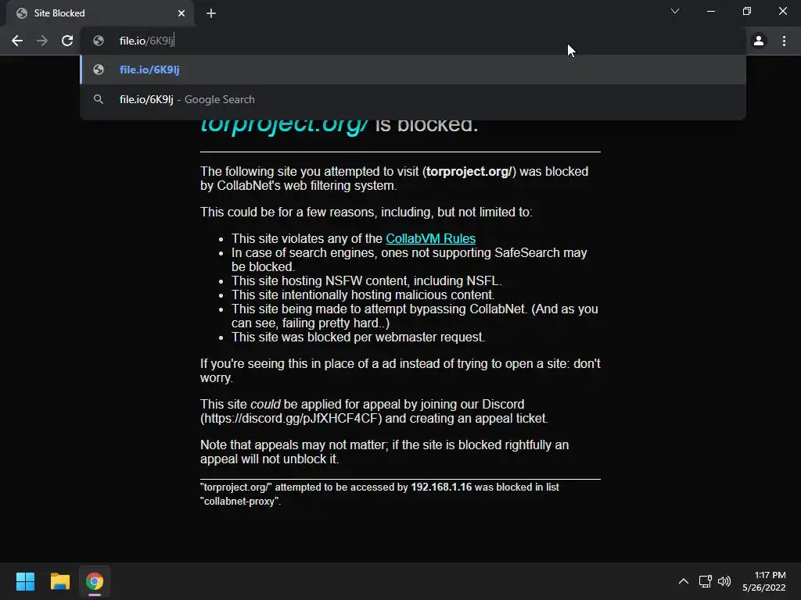
Task: Go back with the browser back arrow
Action: (x=17, y=41)
